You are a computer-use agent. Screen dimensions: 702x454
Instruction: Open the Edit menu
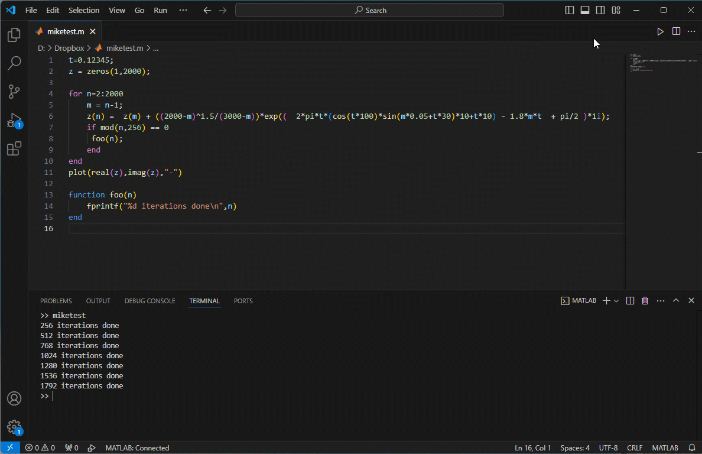coord(53,10)
